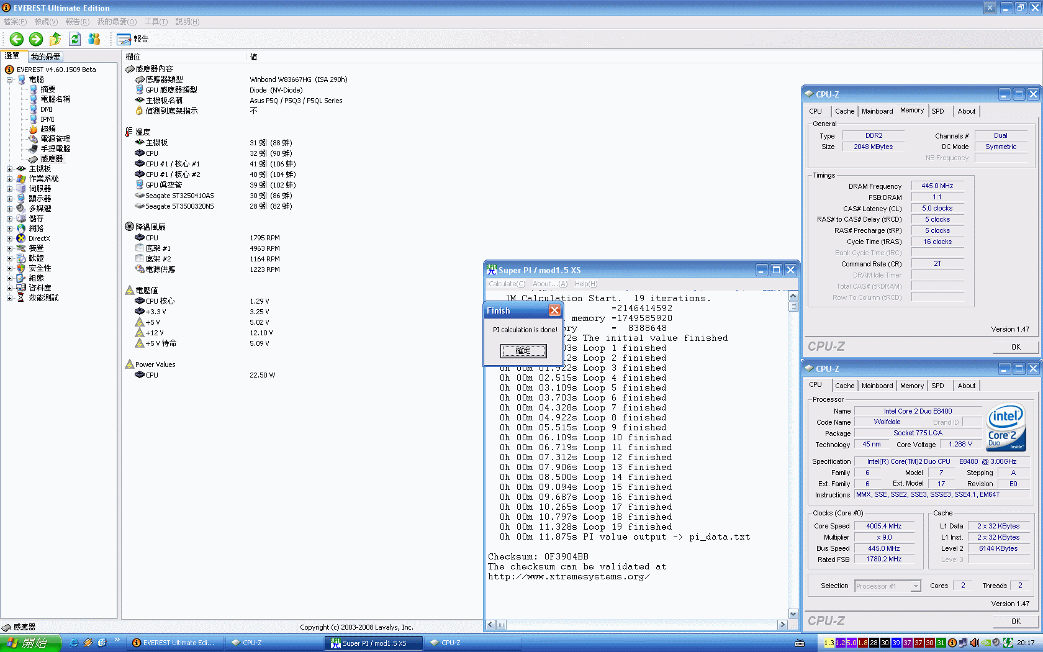Image resolution: width=1043 pixels, height=652 pixels.
Task: Click the green Forward arrow toolbar icon
Action: [x=36, y=39]
